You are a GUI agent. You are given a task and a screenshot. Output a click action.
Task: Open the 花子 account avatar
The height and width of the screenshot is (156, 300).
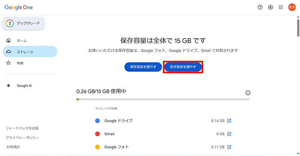click(x=292, y=7)
